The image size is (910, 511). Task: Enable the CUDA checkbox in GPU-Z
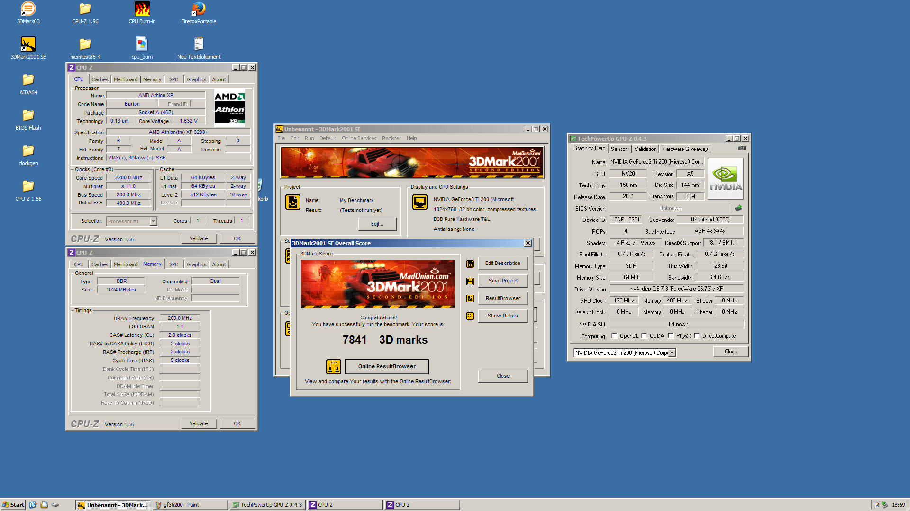click(x=644, y=336)
